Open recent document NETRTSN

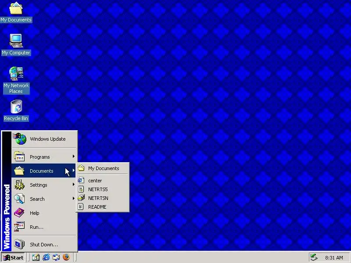pos(103,198)
